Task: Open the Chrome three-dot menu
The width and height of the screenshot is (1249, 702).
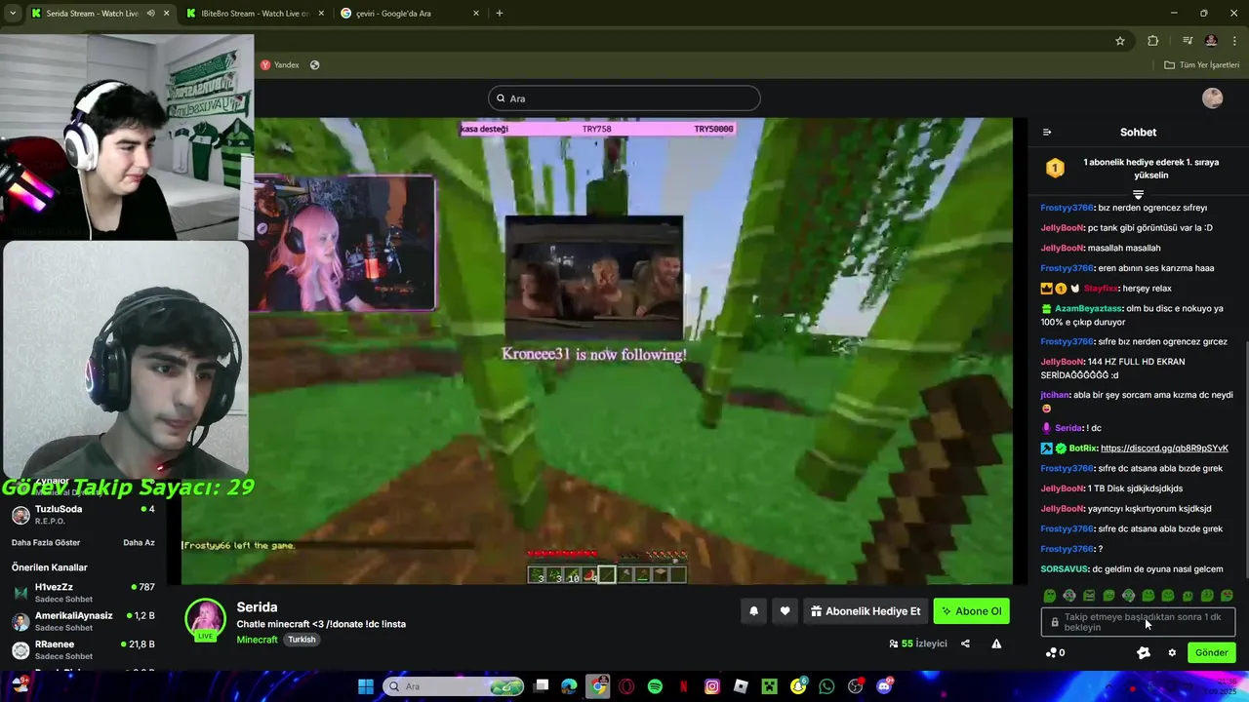Action: pos(1234,40)
